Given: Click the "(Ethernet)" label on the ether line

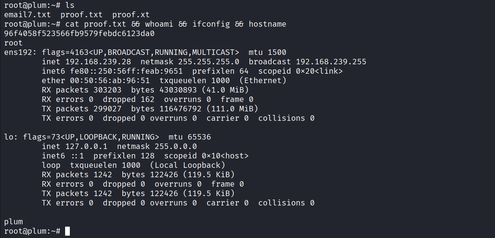Looking at the screenshot, I should pyautogui.click(x=263, y=81).
